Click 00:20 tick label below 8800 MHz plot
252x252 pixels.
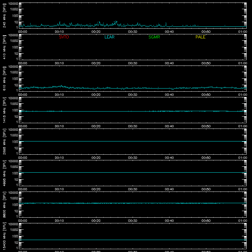pos(96,221)
